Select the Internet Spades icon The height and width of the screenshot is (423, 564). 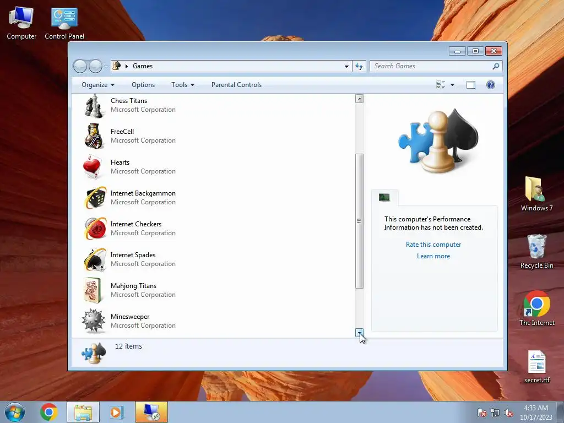(95, 260)
